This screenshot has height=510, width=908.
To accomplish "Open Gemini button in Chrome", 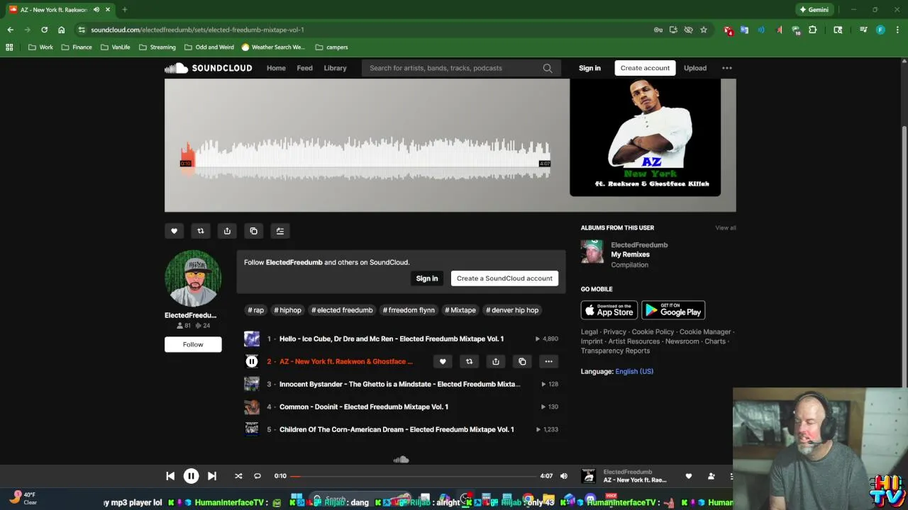I will coord(814,10).
